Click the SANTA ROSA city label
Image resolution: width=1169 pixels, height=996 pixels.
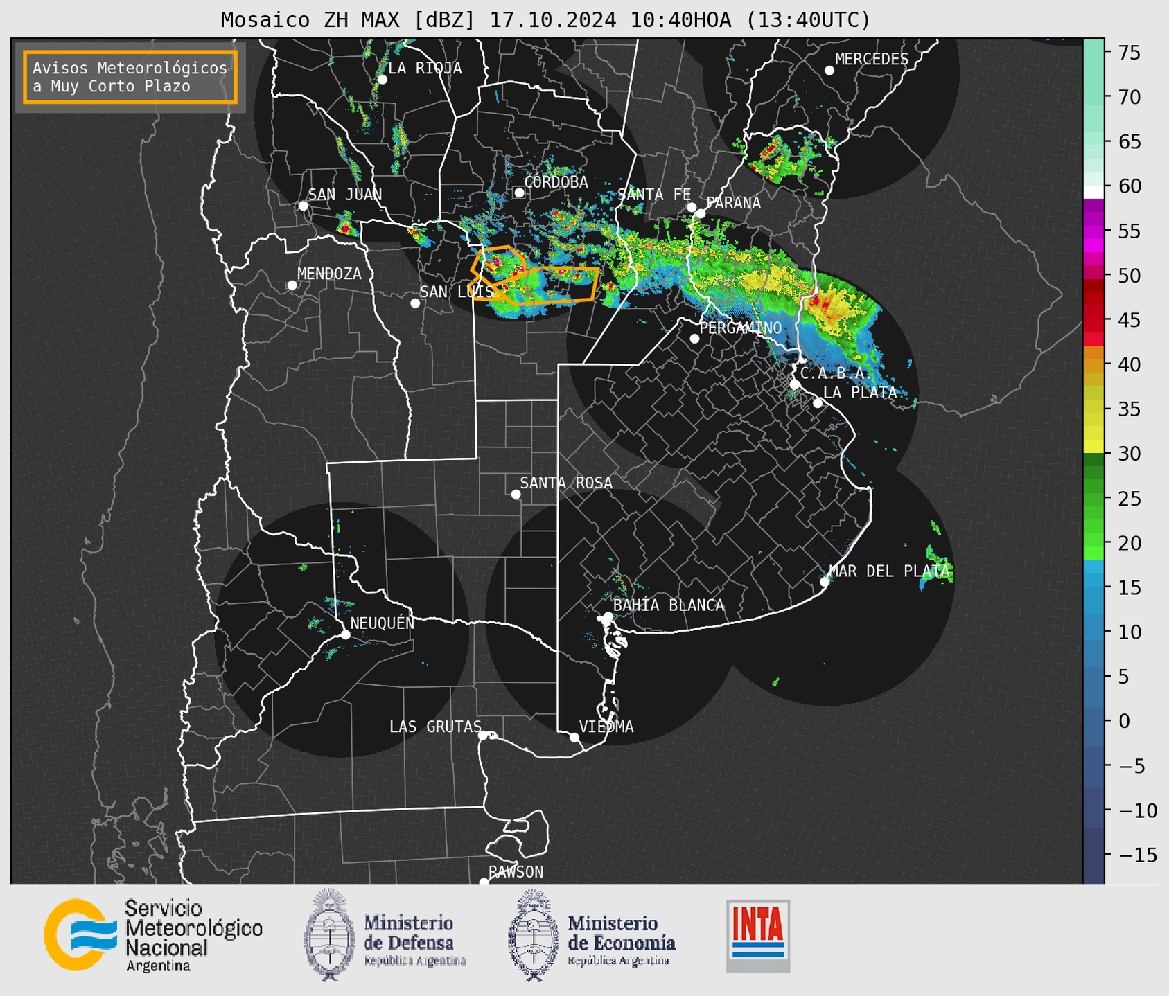[566, 483]
